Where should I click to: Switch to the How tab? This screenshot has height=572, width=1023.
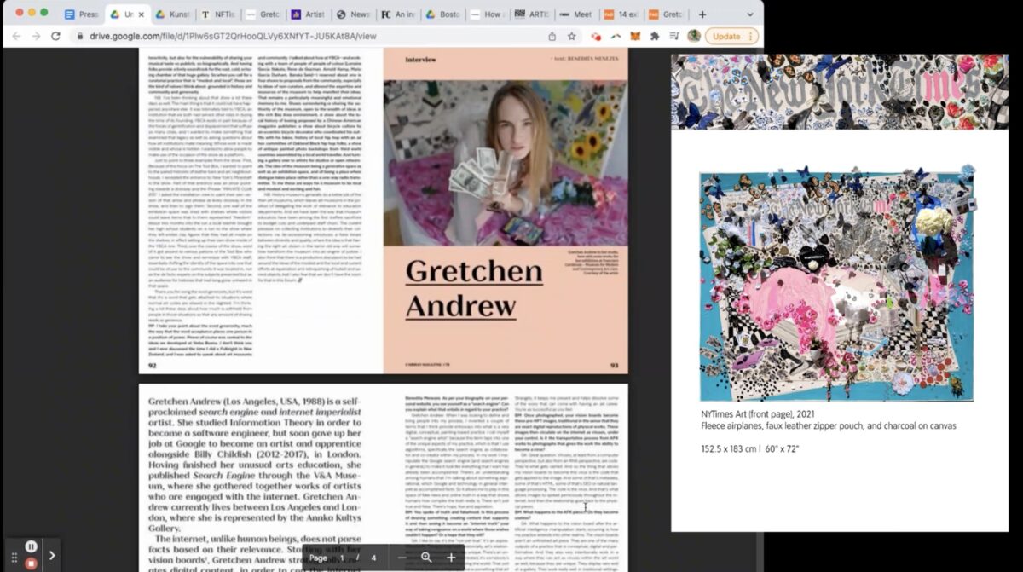pos(489,14)
